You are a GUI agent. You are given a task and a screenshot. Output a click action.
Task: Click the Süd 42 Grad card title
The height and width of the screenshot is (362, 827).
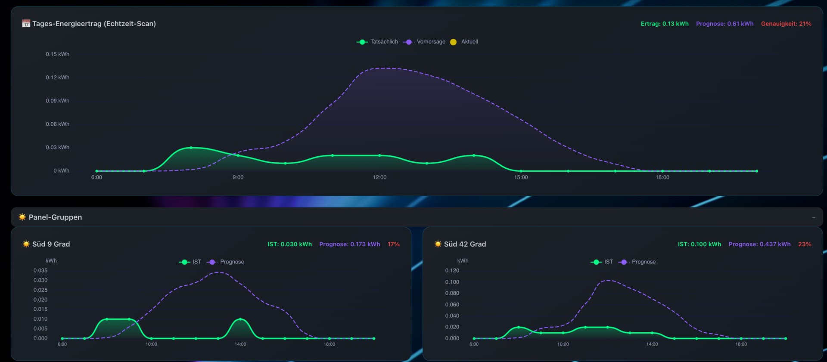465,244
